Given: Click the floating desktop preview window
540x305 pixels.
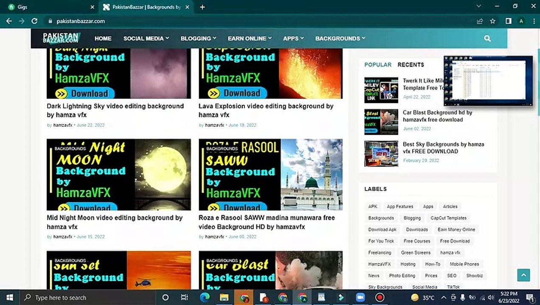Looking at the screenshot, I should 488,80.
